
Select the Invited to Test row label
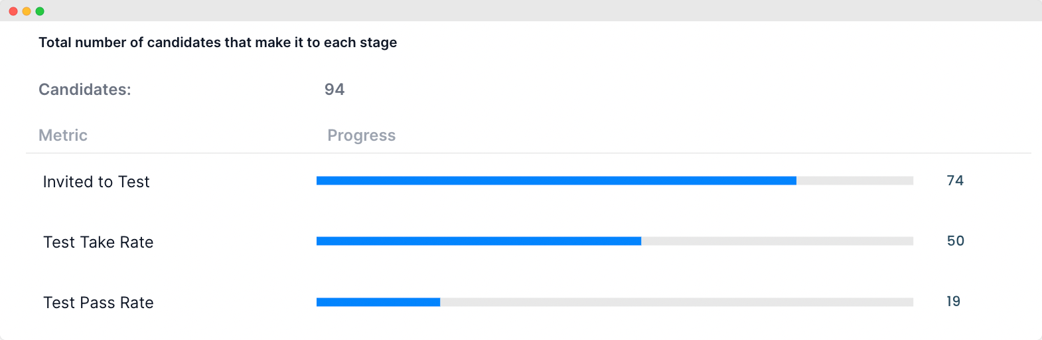pos(96,182)
